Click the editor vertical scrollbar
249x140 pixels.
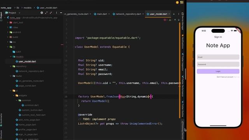pyautogui.click(x=180, y=70)
